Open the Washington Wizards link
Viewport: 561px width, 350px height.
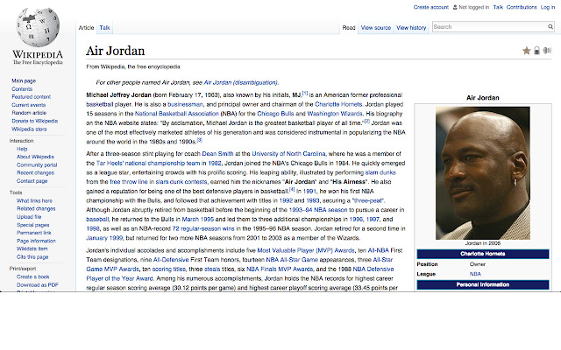[335, 114]
